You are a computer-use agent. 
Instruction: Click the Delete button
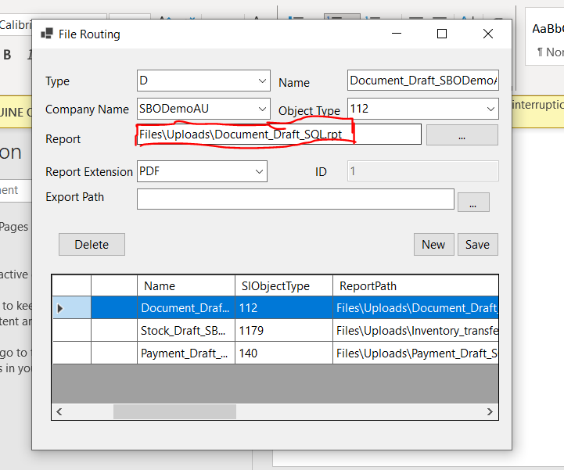(x=92, y=245)
